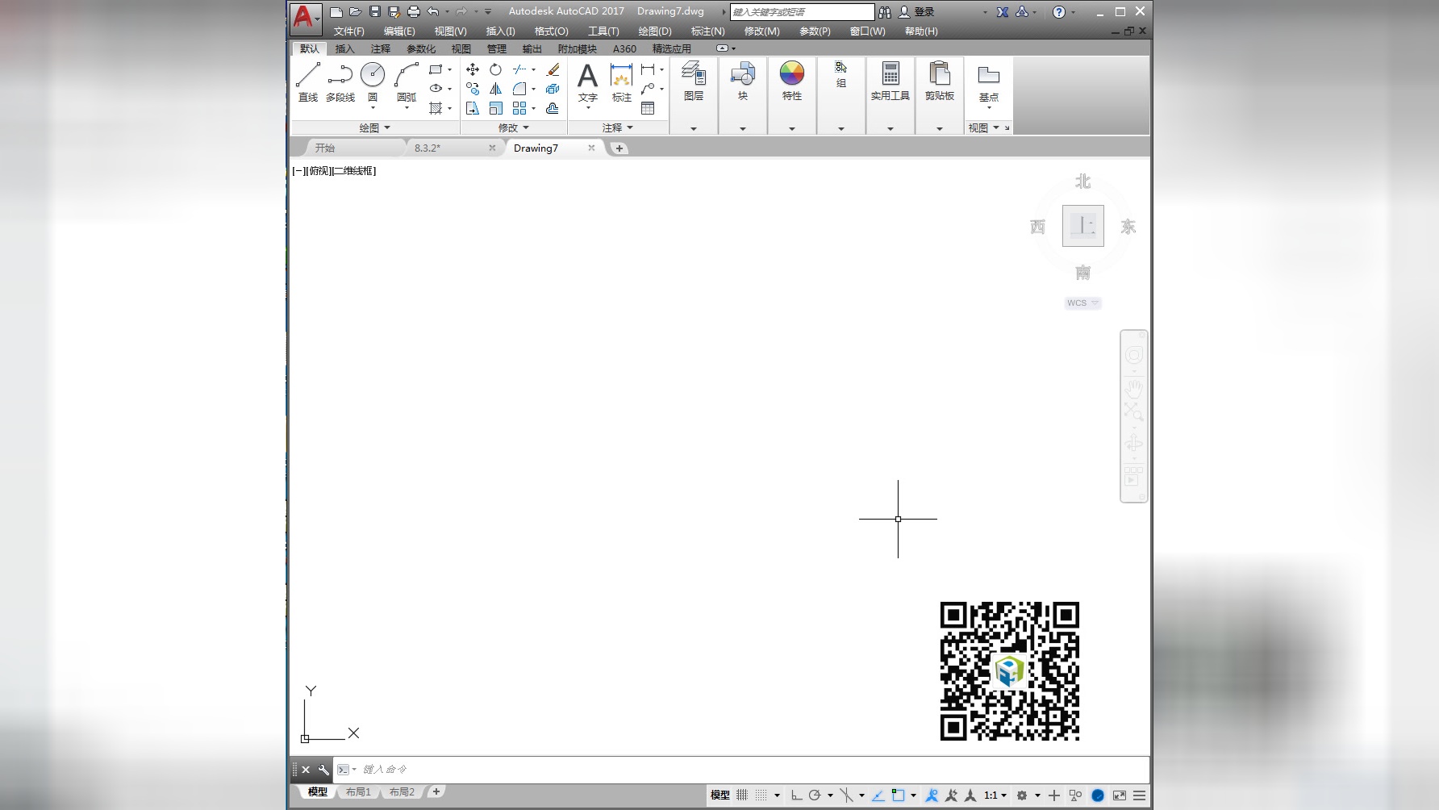Click the Sign In (登录) button
This screenshot has width=1439, height=810.
click(916, 11)
